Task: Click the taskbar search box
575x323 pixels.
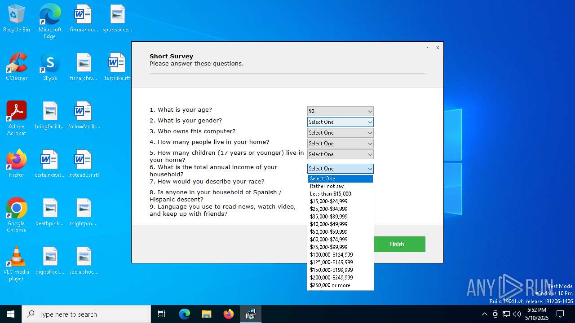Action: coord(86,314)
